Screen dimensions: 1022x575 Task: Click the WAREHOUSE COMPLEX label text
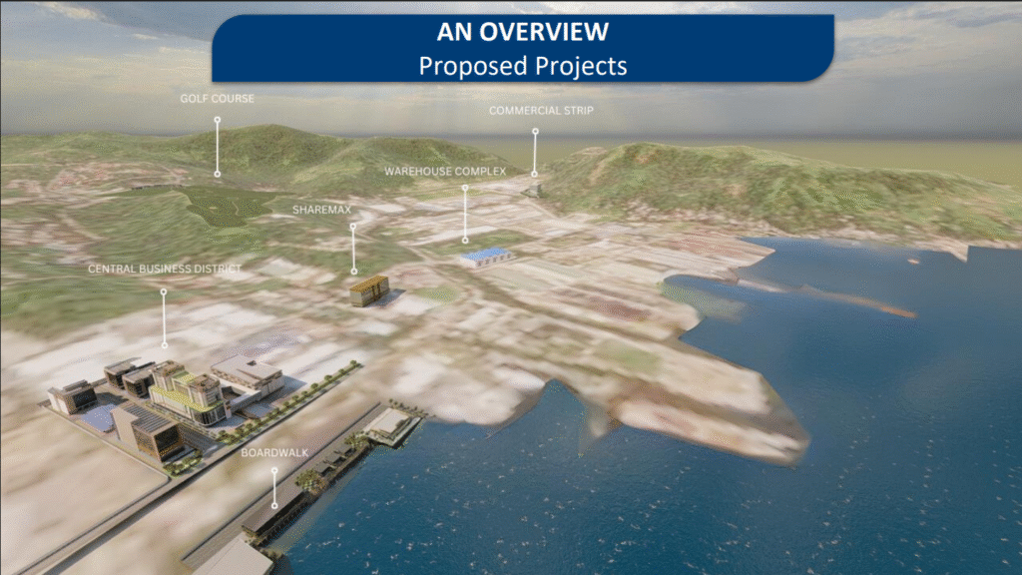445,172
